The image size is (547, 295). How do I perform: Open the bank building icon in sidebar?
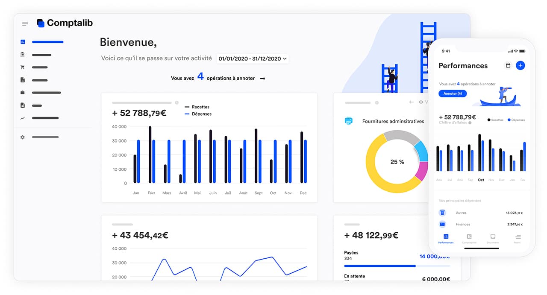[23, 55]
